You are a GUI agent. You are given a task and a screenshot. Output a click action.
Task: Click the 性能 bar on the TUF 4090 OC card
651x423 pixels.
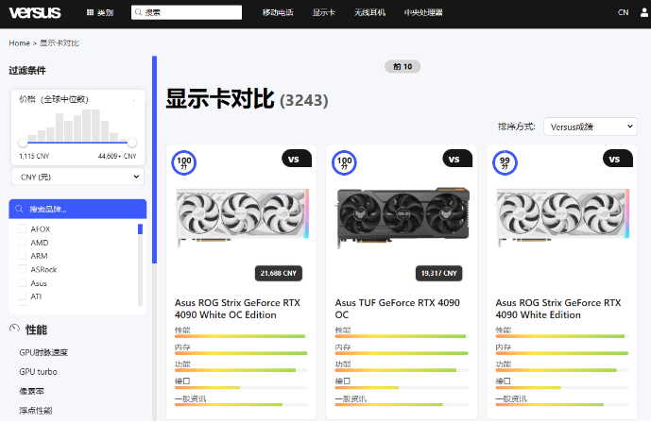(401, 336)
